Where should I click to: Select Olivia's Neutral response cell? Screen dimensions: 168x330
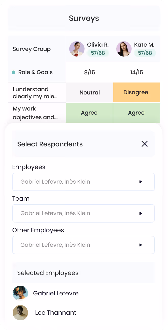click(x=90, y=92)
